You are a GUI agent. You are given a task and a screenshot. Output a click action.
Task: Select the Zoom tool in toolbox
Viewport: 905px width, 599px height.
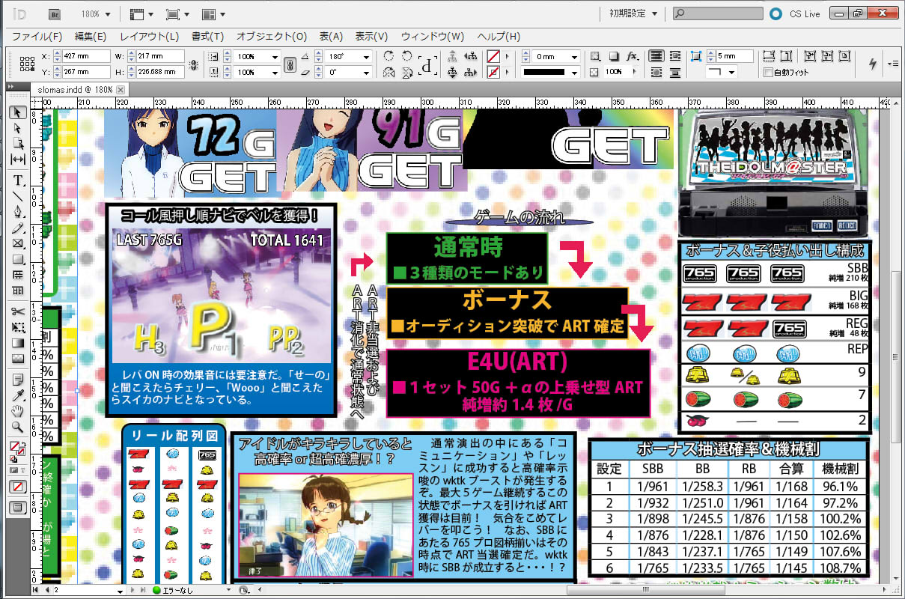coord(18,427)
